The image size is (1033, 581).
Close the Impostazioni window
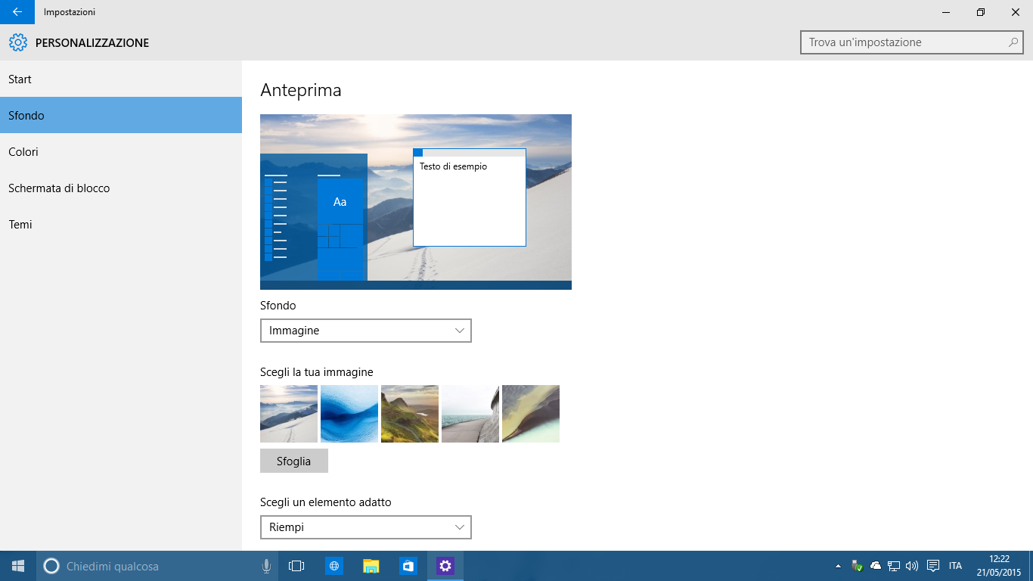(1016, 12)
